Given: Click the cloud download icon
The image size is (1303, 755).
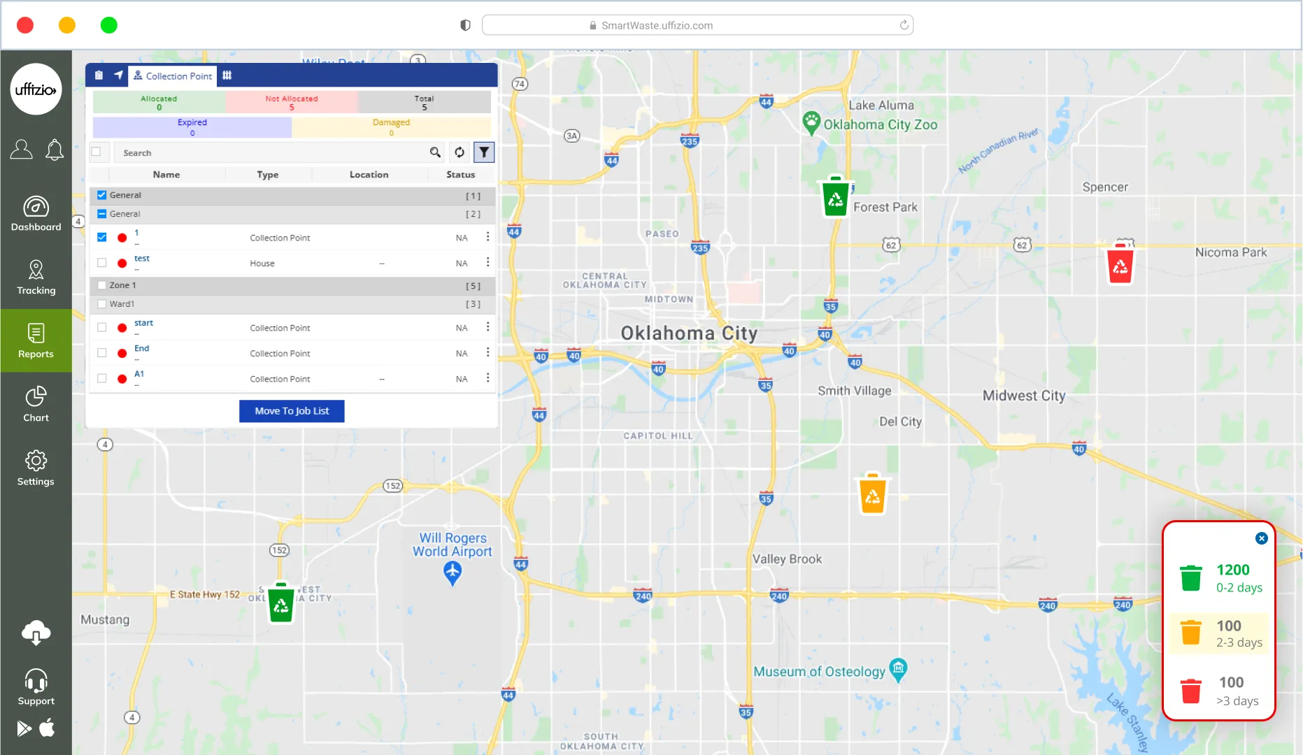Looking at the screenshot, I should [x=36, y=632].
